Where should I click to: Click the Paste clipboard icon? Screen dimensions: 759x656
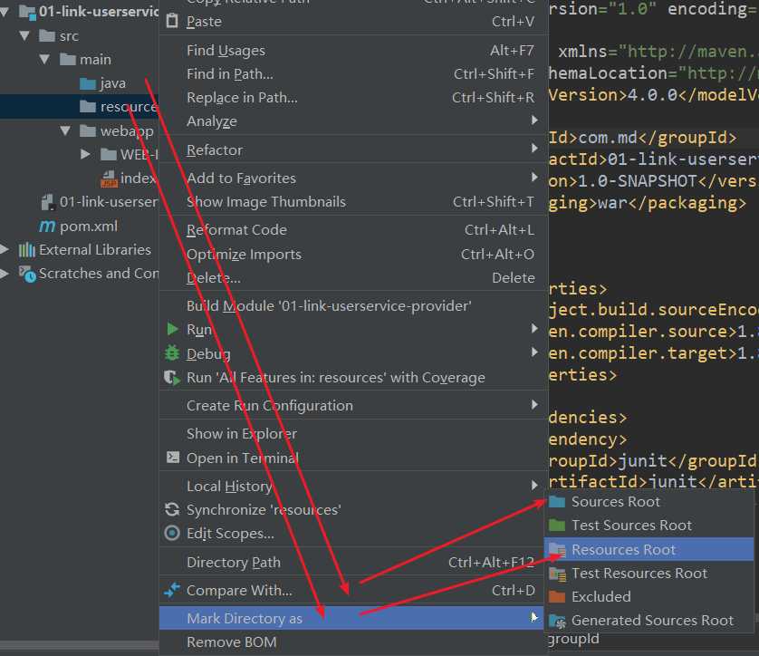[172, 21]
